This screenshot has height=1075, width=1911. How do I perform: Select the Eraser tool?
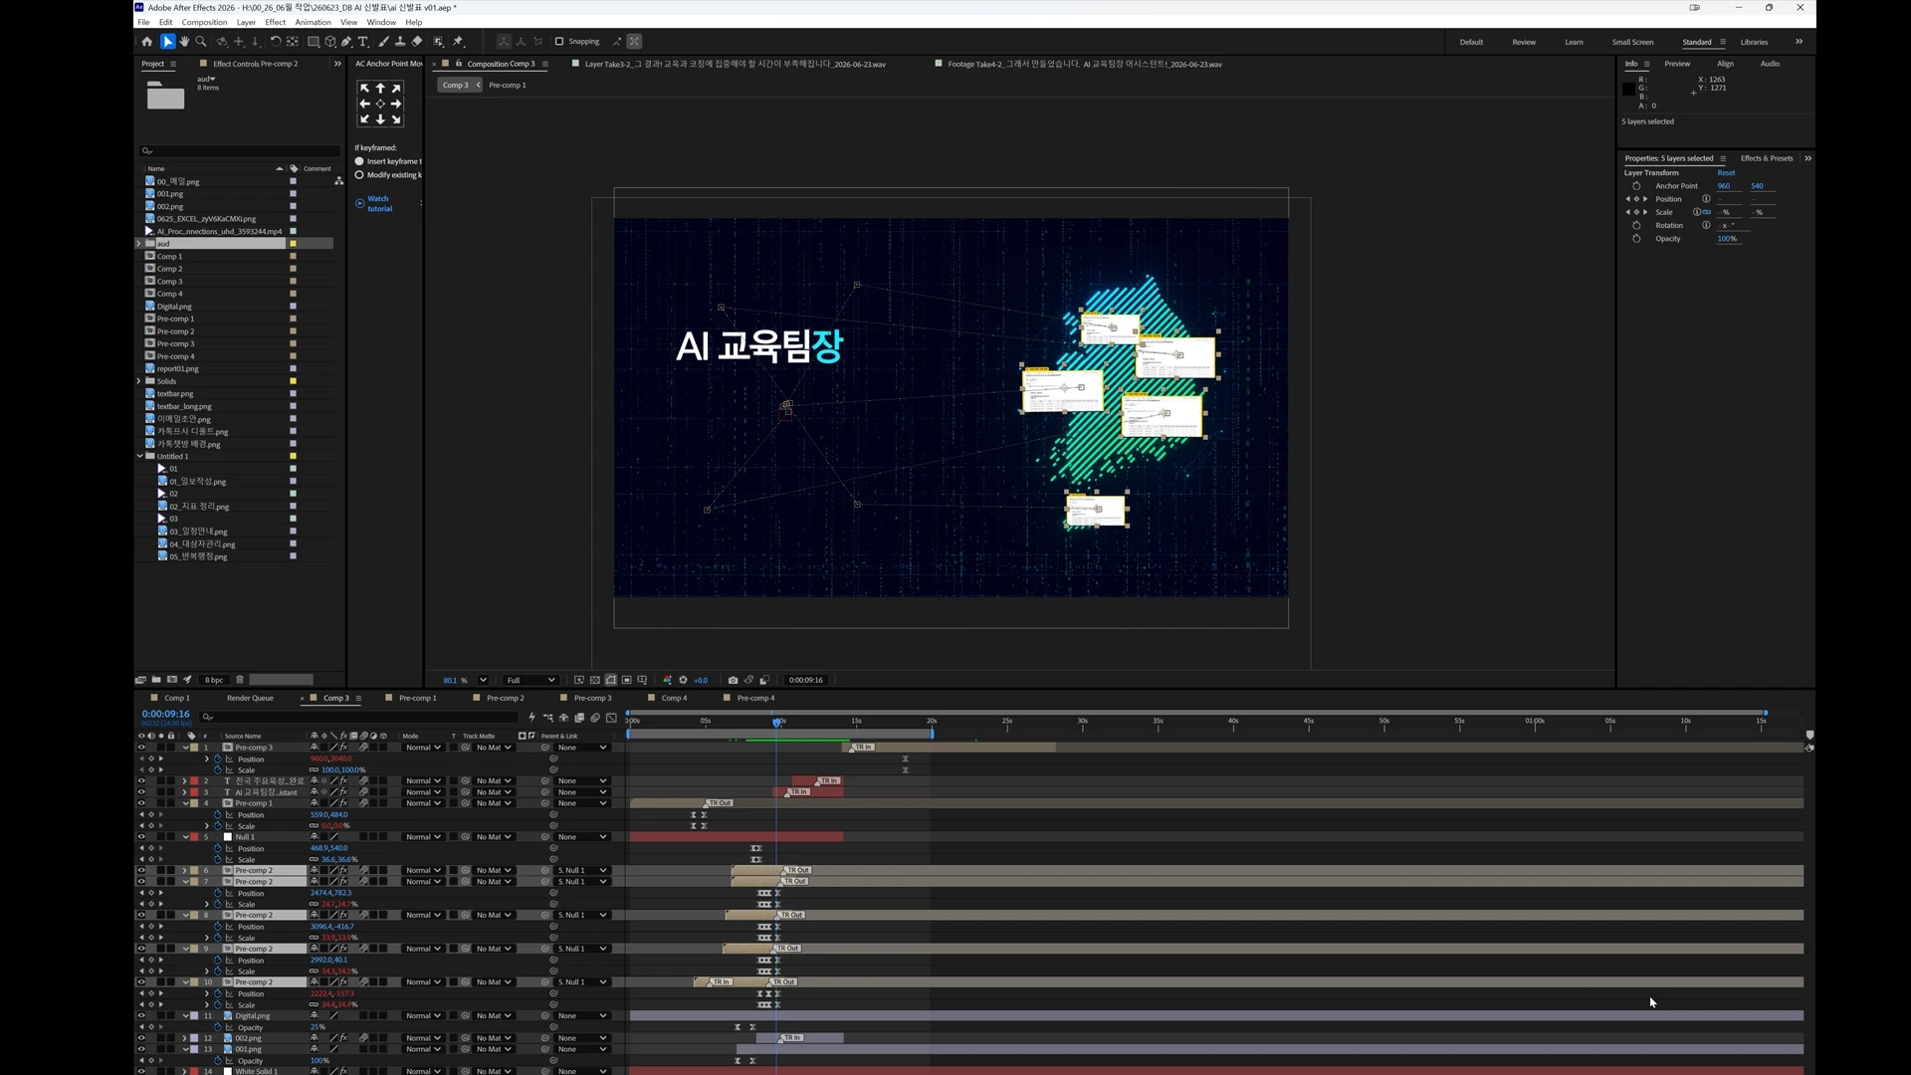click(x=417, y=42)
